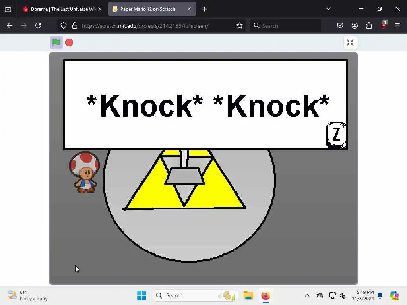The image size is (407, 305).
Task: Close the Firefox window
Action: pos(397,9)
